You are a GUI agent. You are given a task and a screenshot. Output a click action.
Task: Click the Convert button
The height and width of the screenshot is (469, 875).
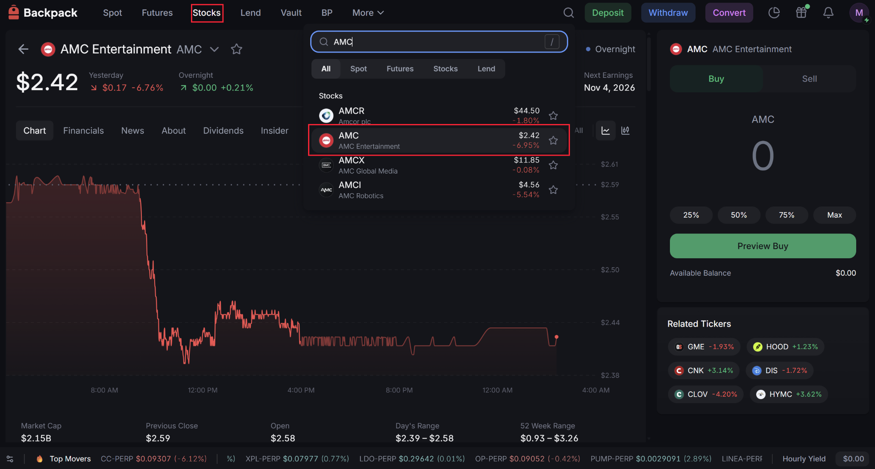[x=729, y=13]
